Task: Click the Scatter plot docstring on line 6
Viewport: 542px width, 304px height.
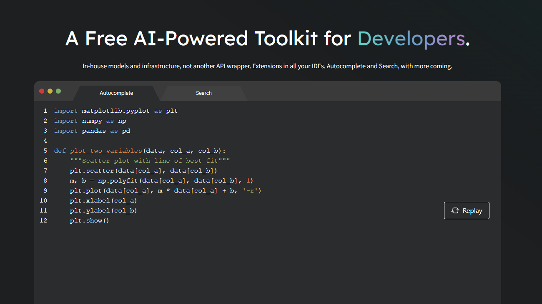Action: point(150,161)
